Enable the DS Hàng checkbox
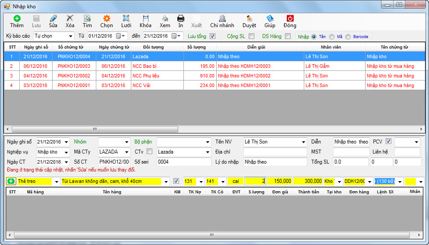Image resolution: width=429 pixels, height=245 pixels. (288, 36)
